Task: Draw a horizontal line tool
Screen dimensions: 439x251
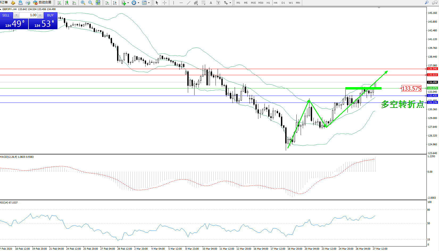Action: click(181, 3)
